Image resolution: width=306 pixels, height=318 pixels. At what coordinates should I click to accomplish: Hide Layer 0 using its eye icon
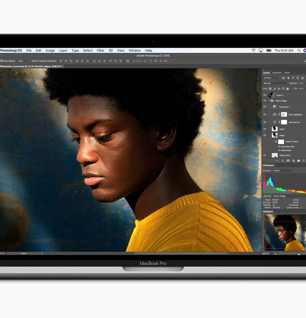tap(265, 95)
